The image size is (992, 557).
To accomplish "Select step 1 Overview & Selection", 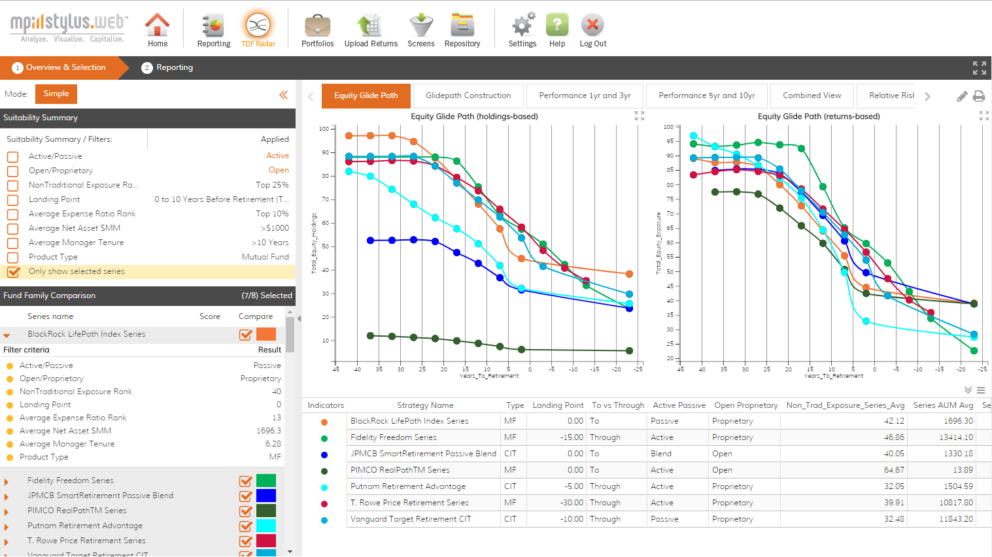I will coord(59,67).
